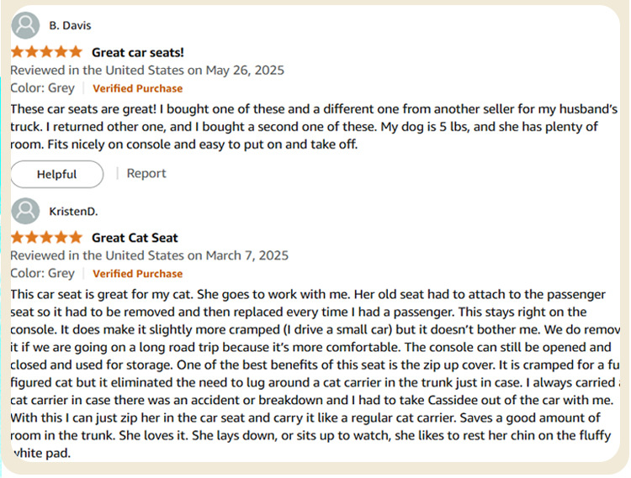Screen dimensions: 631x478
Task: Click "Color: Grey" under the May 26 review
Action: [42, 87]
